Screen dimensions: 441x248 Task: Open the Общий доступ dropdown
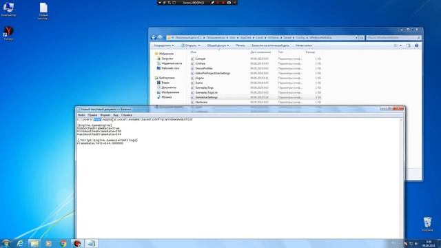218,45
